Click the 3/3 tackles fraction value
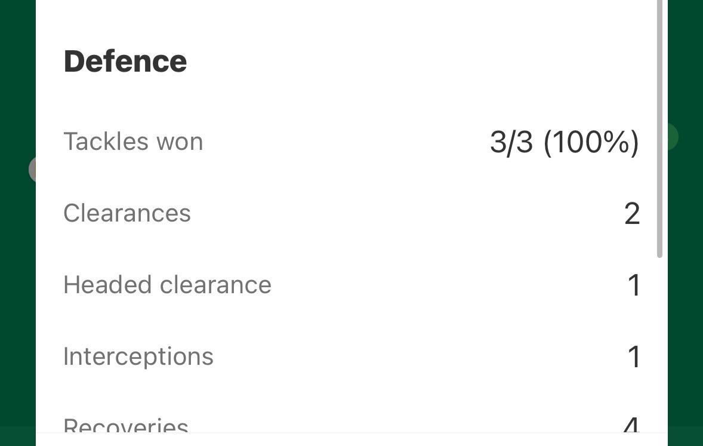The height and width of the screenshot is (446, 703). 511,143
